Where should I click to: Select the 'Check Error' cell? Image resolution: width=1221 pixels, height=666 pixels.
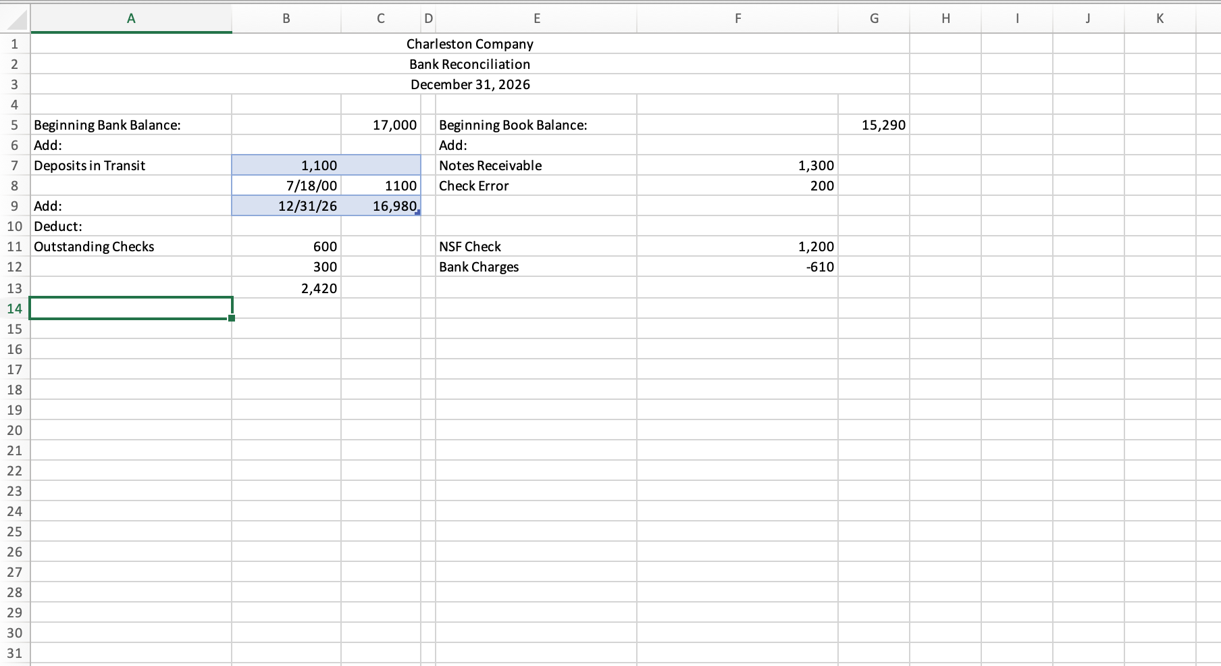[x=536, y=186]
